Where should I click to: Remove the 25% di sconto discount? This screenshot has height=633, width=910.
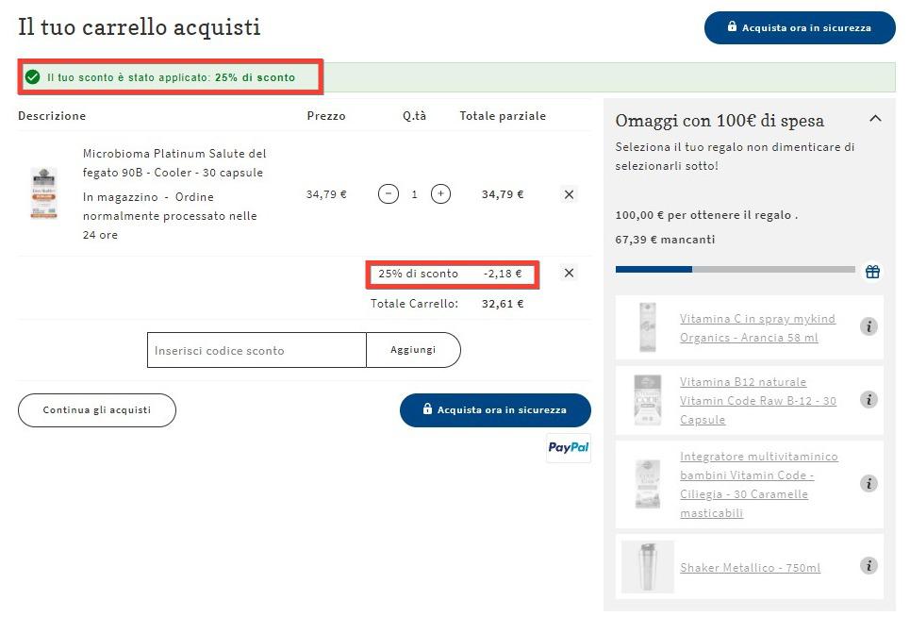569,274
